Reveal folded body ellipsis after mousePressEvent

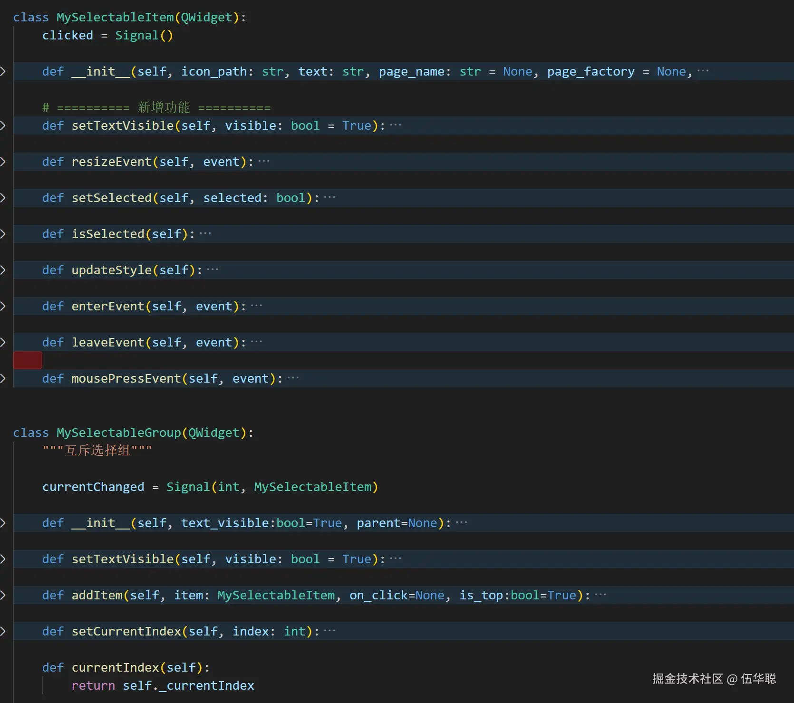click(x=293, y=378)
